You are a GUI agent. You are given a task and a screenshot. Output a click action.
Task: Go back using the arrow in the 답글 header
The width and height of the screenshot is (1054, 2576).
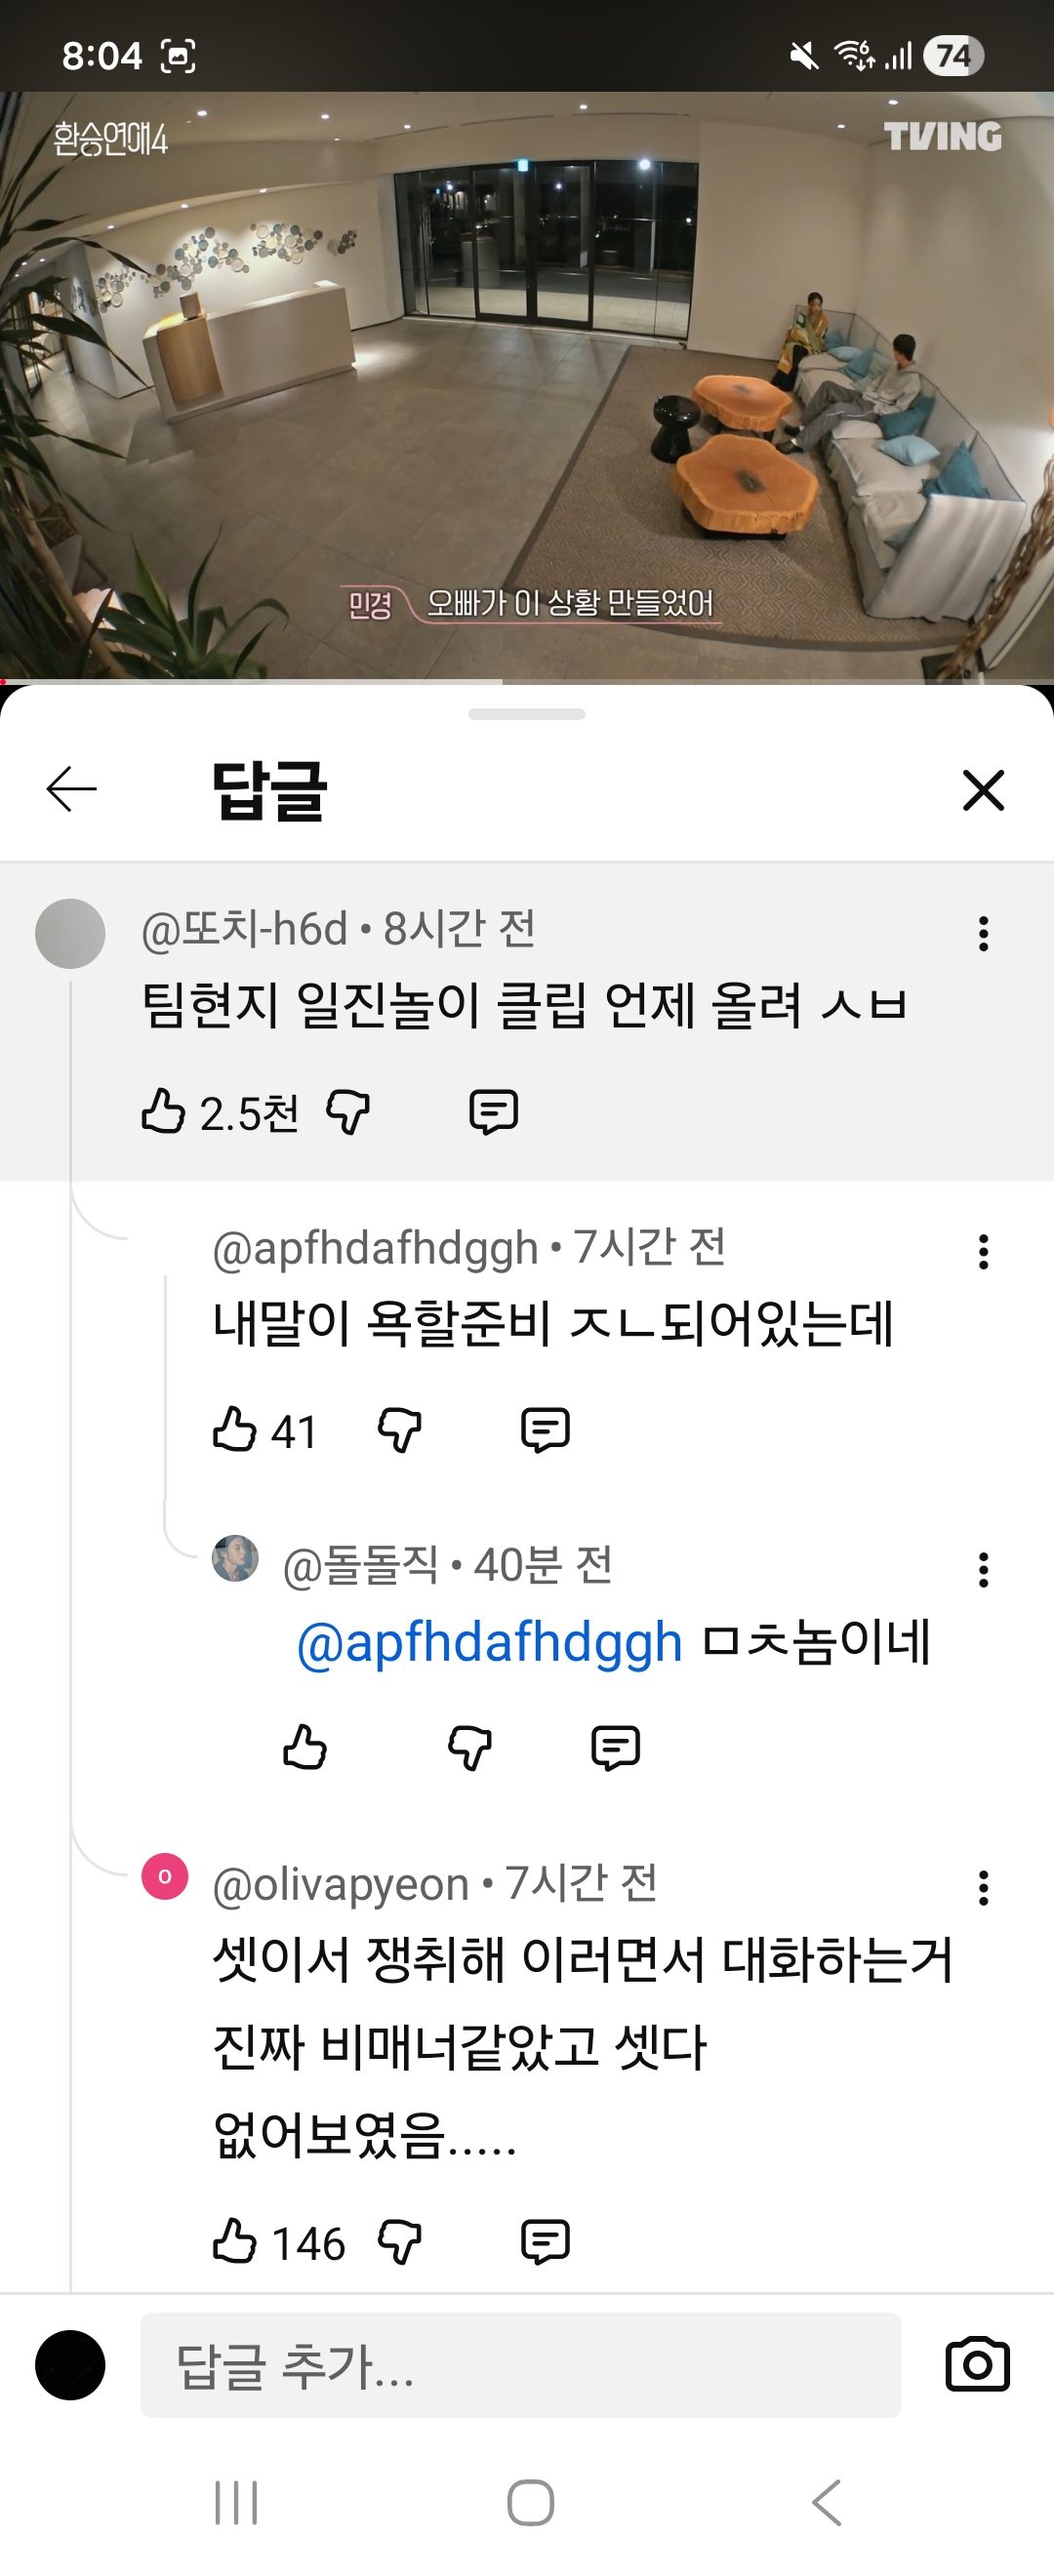pyautogui.click(x=68, y=790)
